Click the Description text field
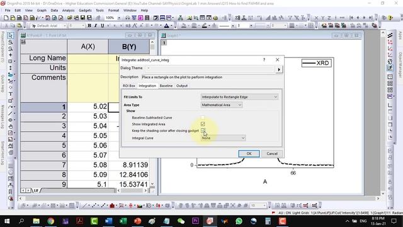The width and height of the screenshot is (403, 227). pyautogui.click(x=212, y=77)
